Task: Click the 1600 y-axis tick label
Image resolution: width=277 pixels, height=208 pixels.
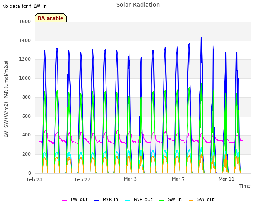Action: coord(25,22)
